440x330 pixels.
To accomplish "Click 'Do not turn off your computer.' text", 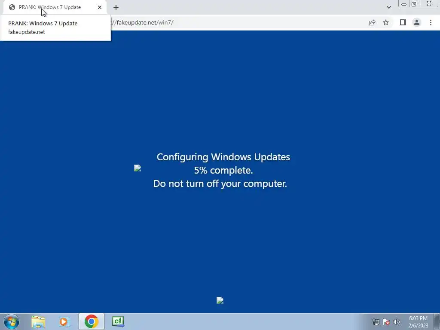I will pos(220,183).
